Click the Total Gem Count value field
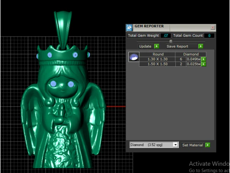The height and width of the screenshot is (173, 230). (x=209, y=36)
